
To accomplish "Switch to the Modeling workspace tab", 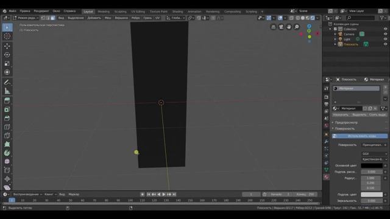I will coord(104,12).
